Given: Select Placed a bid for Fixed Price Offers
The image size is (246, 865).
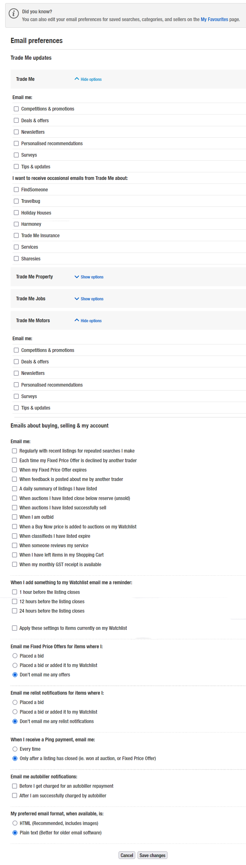Looking at the screenshot, I should coord(15,655).
